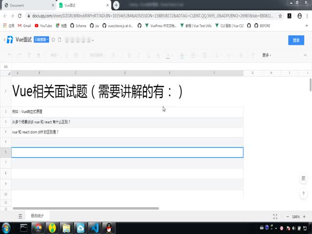Click the formula bar input

161,67
